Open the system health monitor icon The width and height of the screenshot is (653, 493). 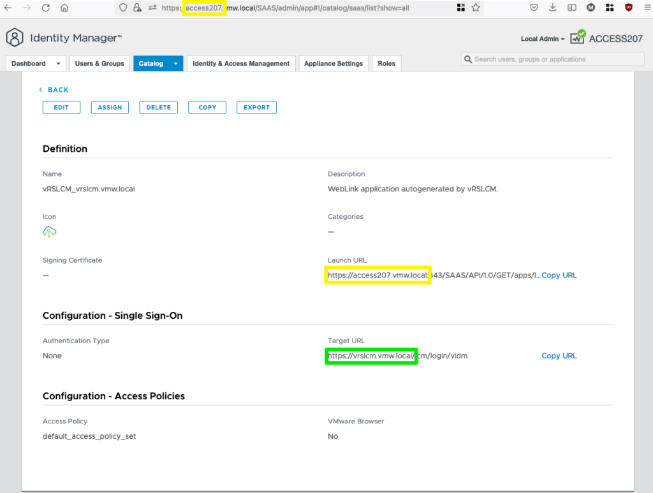point(578,37)
